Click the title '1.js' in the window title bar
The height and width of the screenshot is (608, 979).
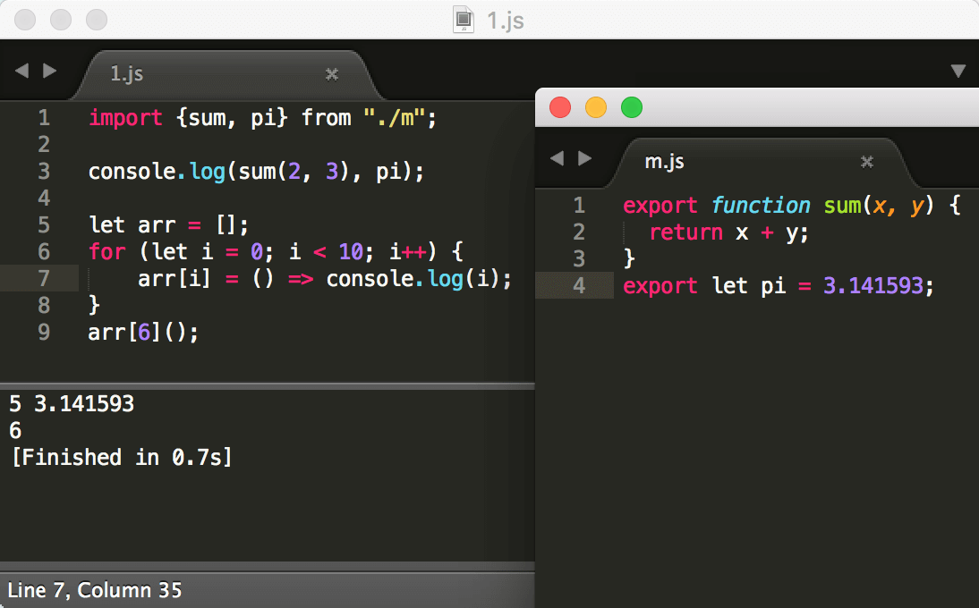click(x=505, y=21)
